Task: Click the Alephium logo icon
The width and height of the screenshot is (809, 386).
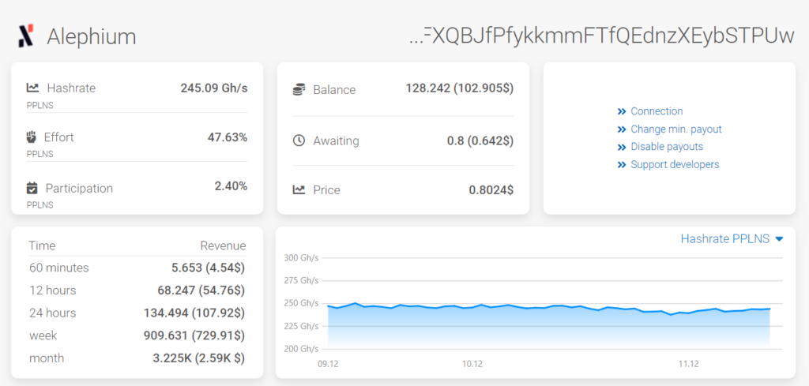Action: click(x=26, y=36)
